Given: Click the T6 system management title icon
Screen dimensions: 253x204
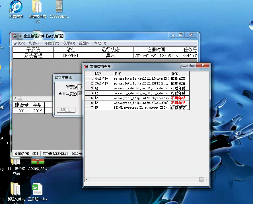Looking at the screenshot, I should 15,36.
